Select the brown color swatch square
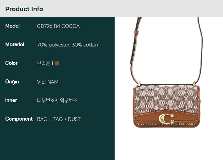The image size is (223, 160). click(x=57, y=63)
